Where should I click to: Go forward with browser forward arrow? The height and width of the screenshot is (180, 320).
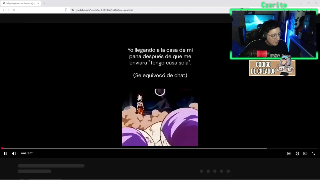8,10
